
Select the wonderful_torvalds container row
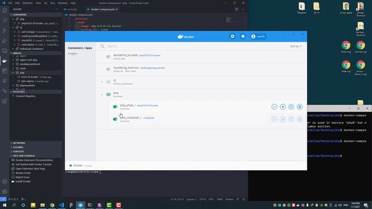tap(201, 57)
